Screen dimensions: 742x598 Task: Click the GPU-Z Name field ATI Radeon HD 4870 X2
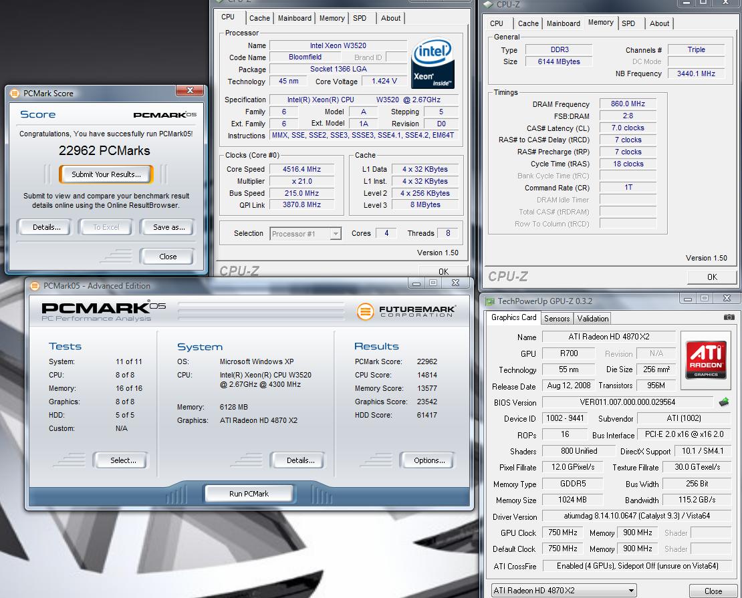(x=608, y=336)
